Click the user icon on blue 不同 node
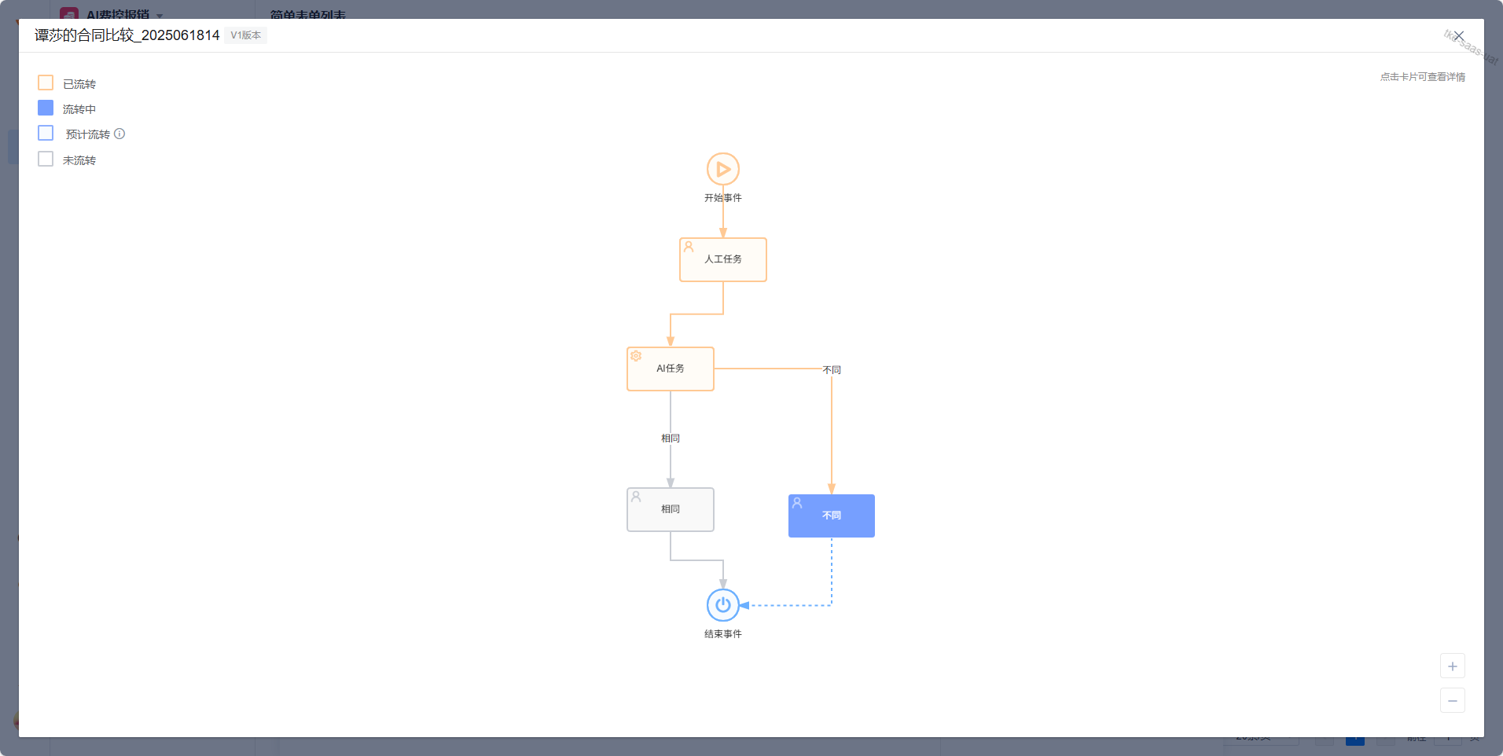The width and height of the screenshot is (1503, 756). (x=797, y=503)
